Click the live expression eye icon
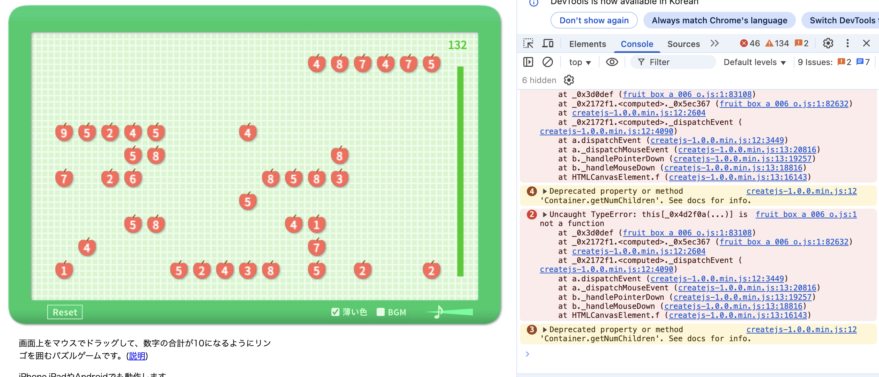This screenshot has width=879, height=377. pyautogui.click(x=612, y=62)
